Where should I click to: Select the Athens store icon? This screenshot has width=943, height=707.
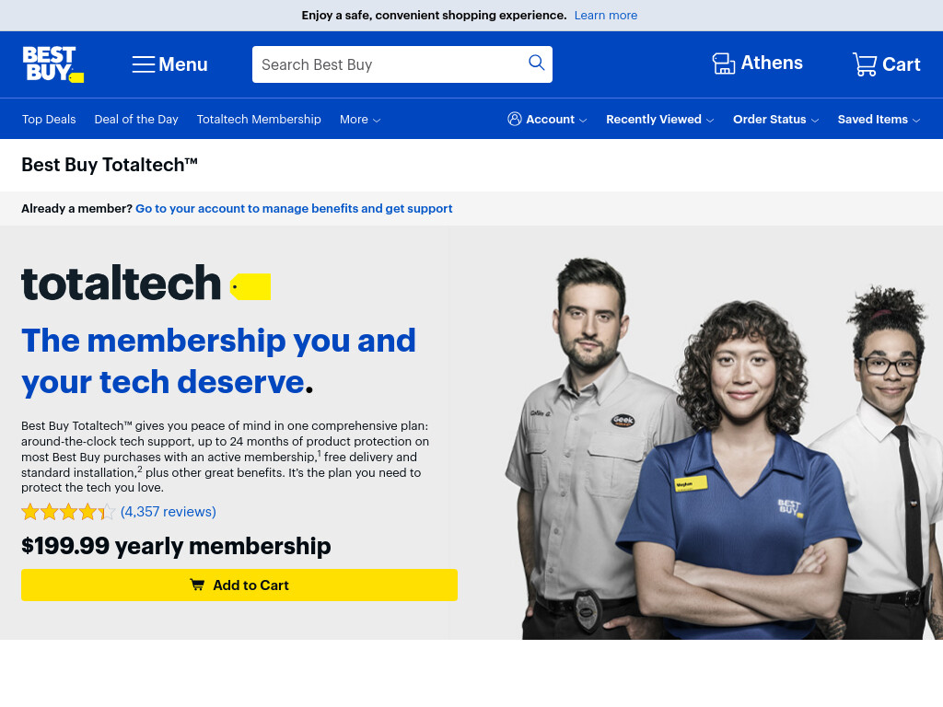[x=724, y=64]
